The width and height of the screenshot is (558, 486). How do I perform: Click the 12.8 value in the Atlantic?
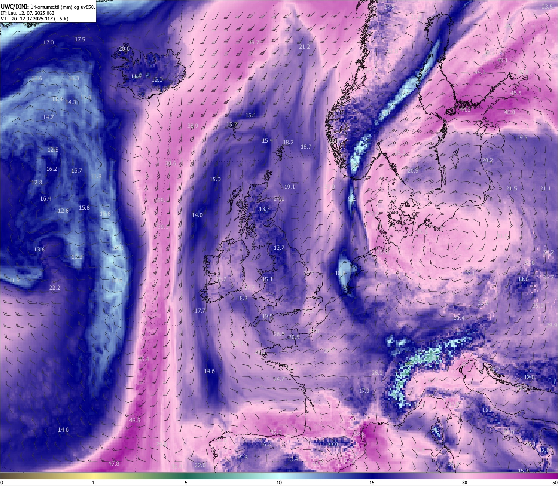click(x=37, y=183)
